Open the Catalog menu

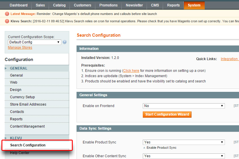60,5
